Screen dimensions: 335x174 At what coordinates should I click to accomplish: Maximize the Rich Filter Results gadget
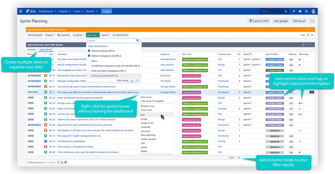[x=307, y=45]
